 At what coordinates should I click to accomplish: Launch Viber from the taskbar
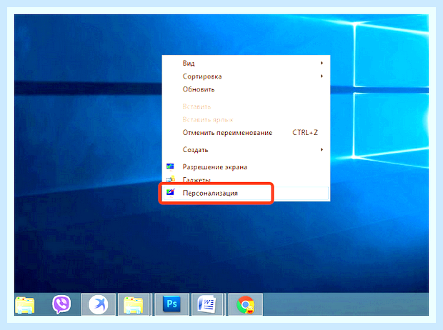pyautogui.click(x=61, y=304)
